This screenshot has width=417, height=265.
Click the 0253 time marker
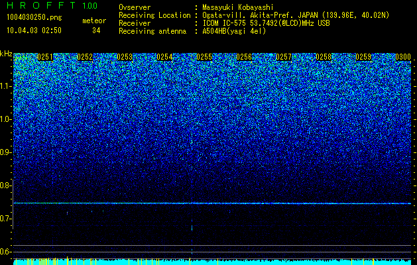click(125, 57)
